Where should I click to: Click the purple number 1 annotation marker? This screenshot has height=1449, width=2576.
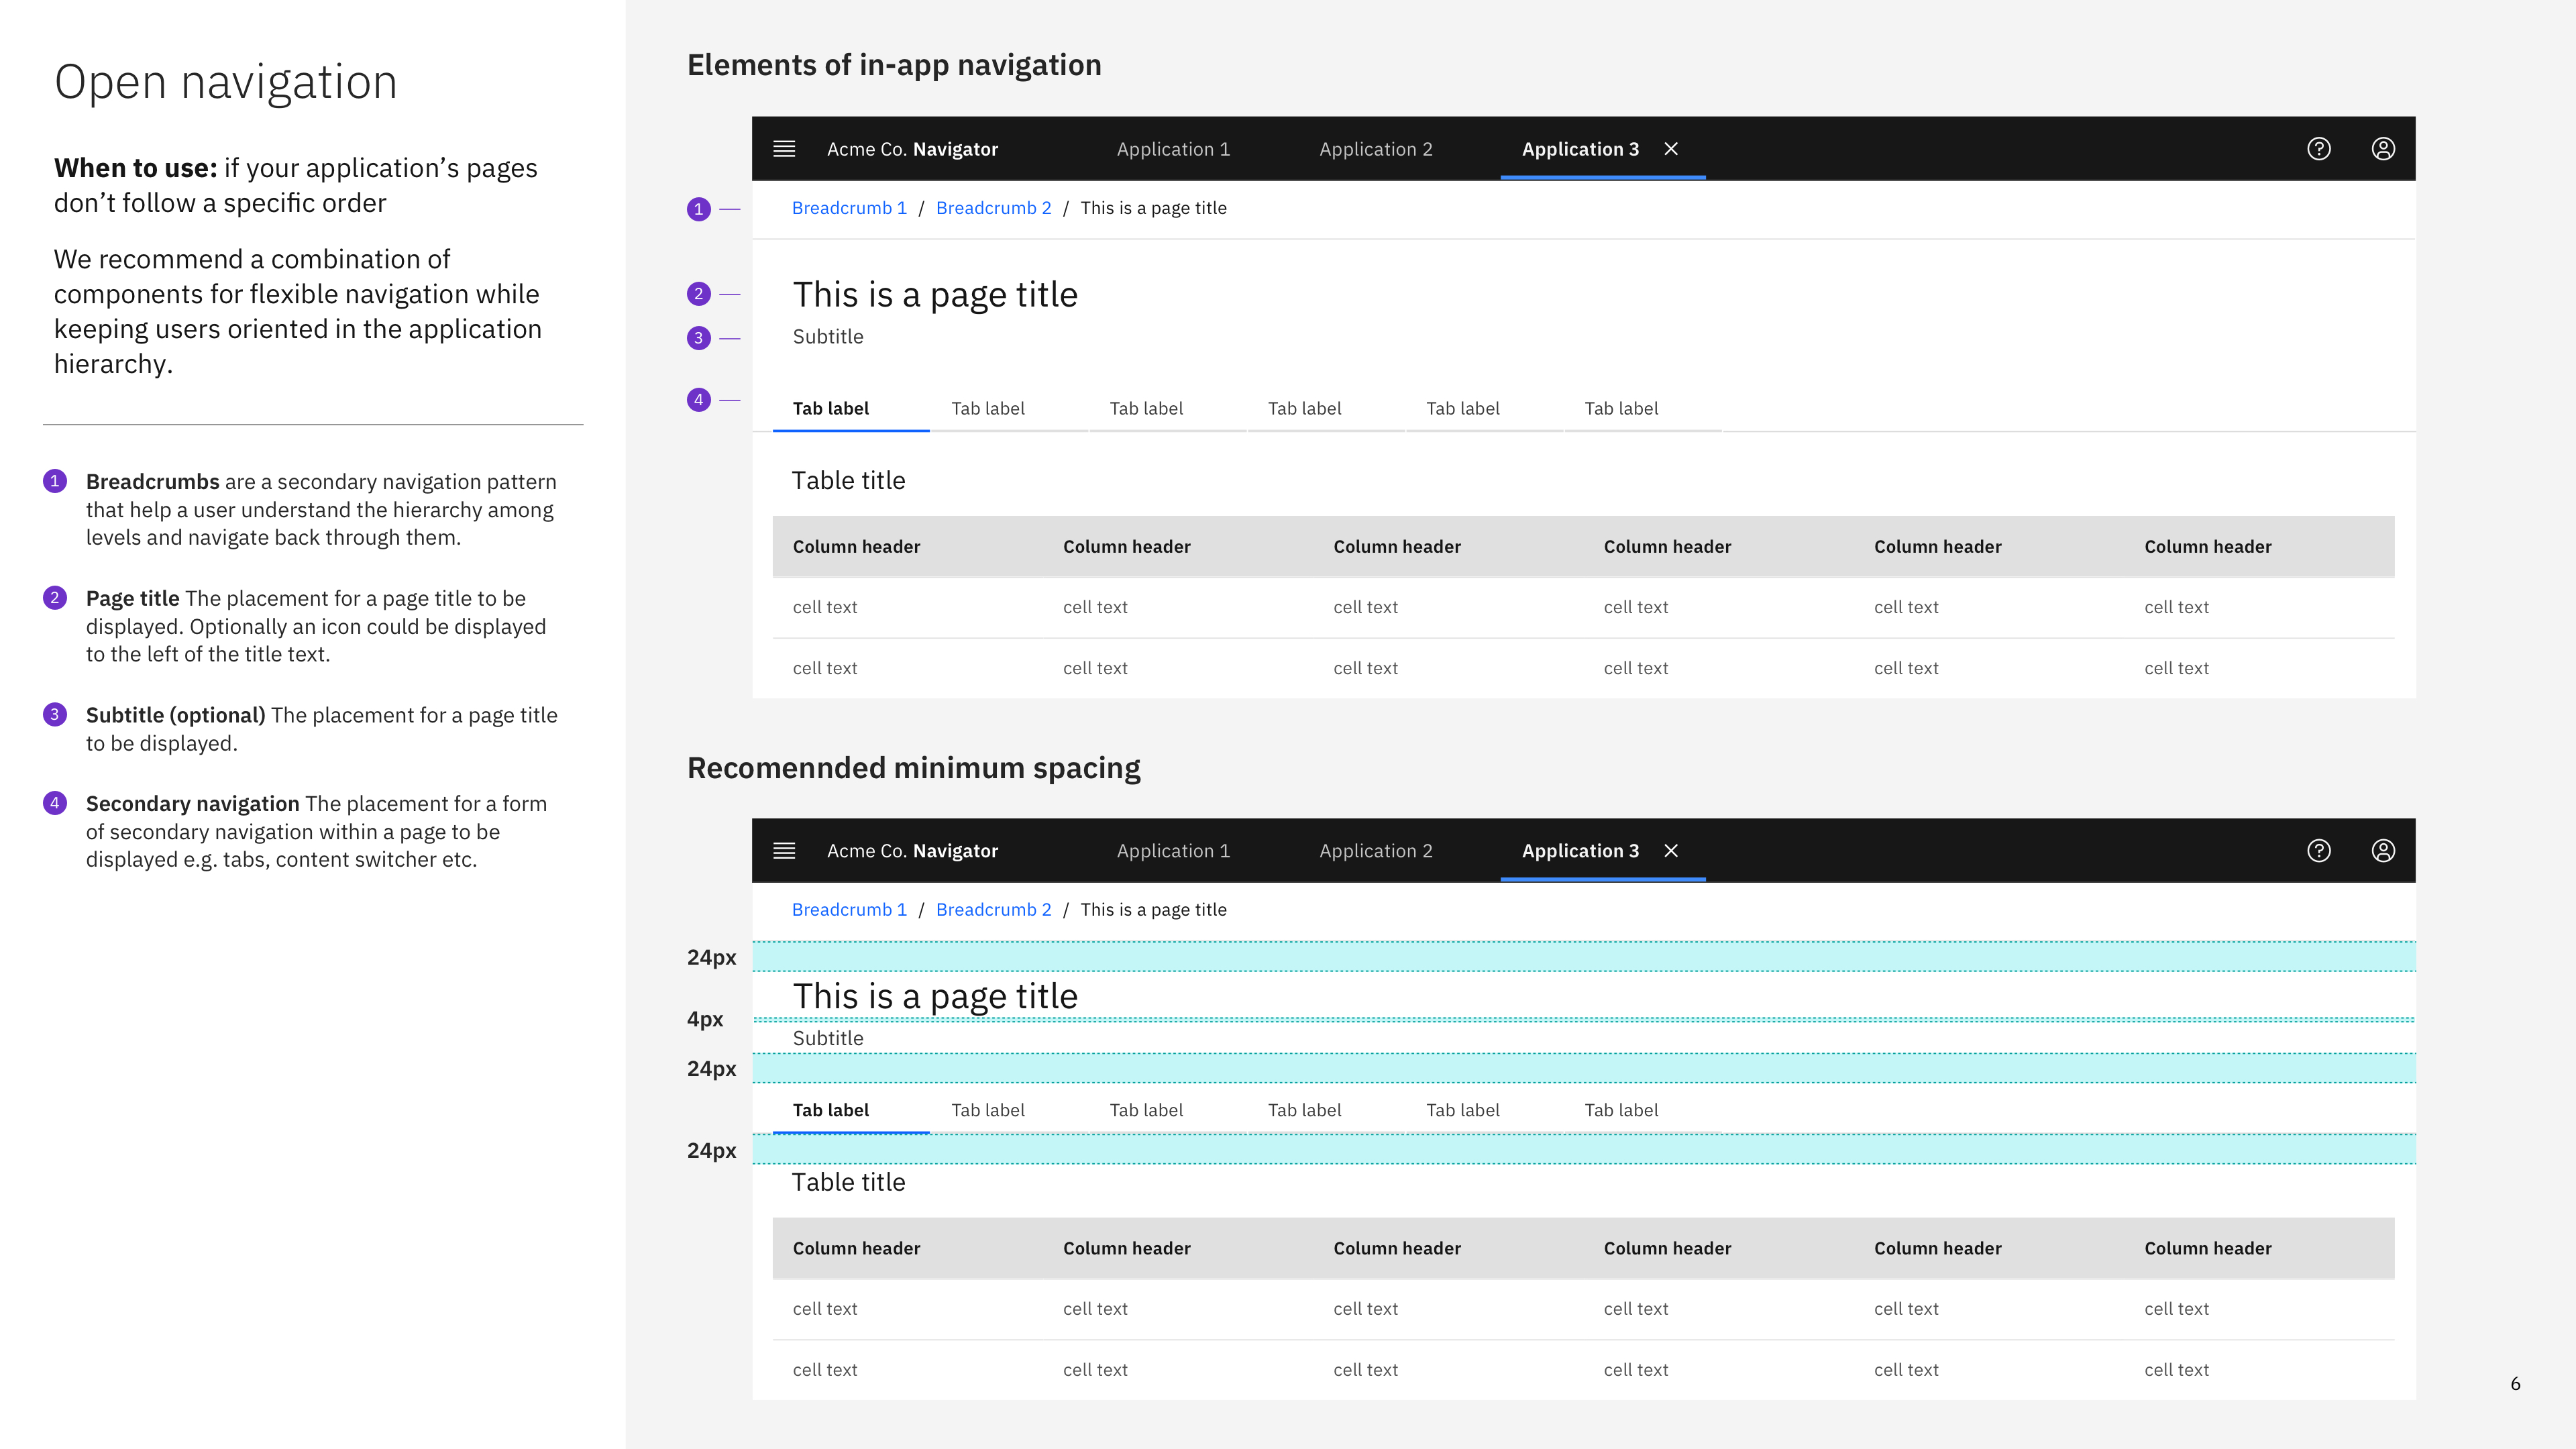pyautogui.click(x=698, y=209)
